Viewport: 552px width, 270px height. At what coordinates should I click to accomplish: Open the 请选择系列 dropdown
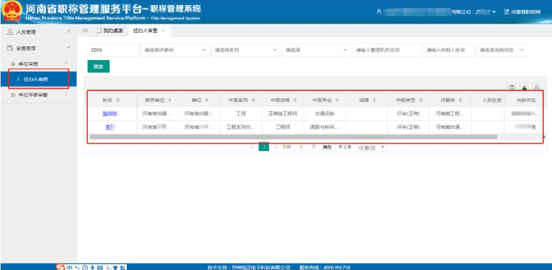(246, 50)
